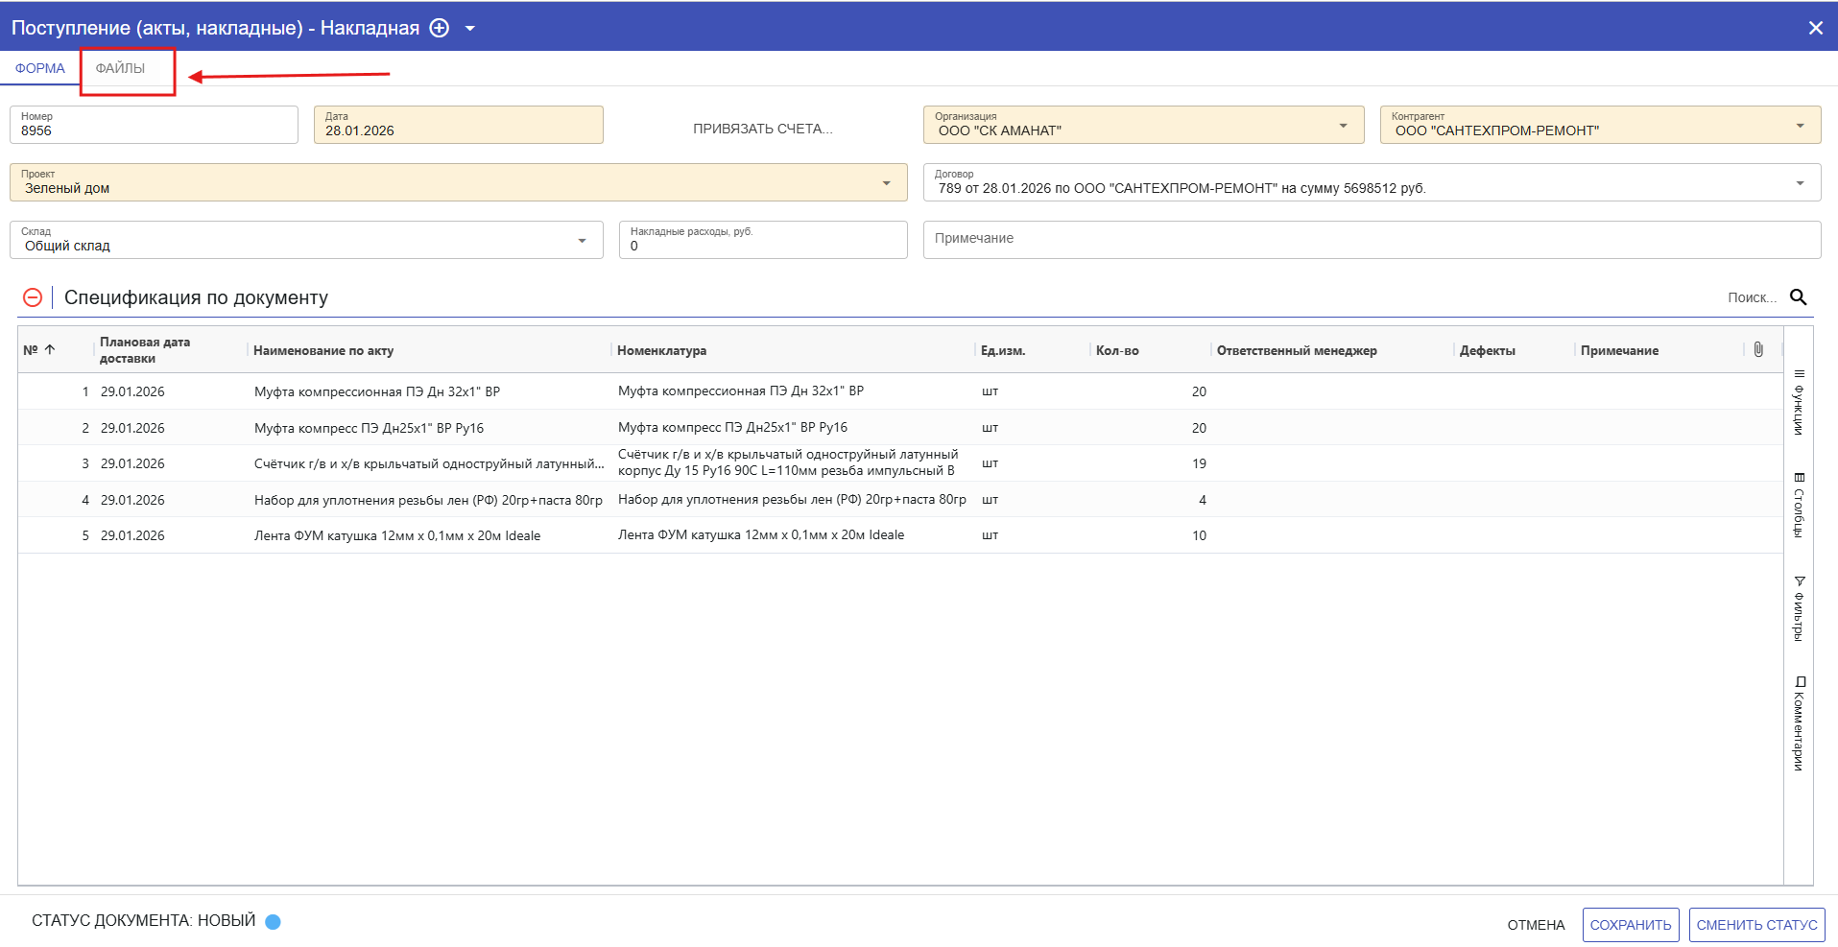Screen dimensions: 1838x947
Task: Expand the Склад dropdown
Action: 582,241
